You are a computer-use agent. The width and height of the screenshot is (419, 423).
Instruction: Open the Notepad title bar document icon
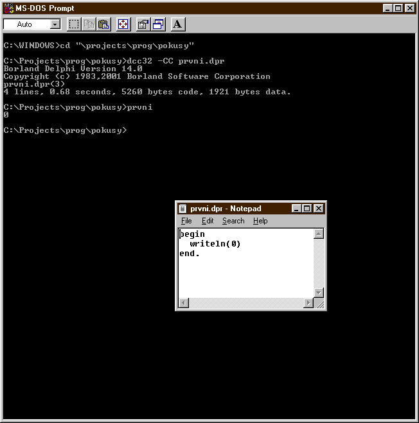183,209
